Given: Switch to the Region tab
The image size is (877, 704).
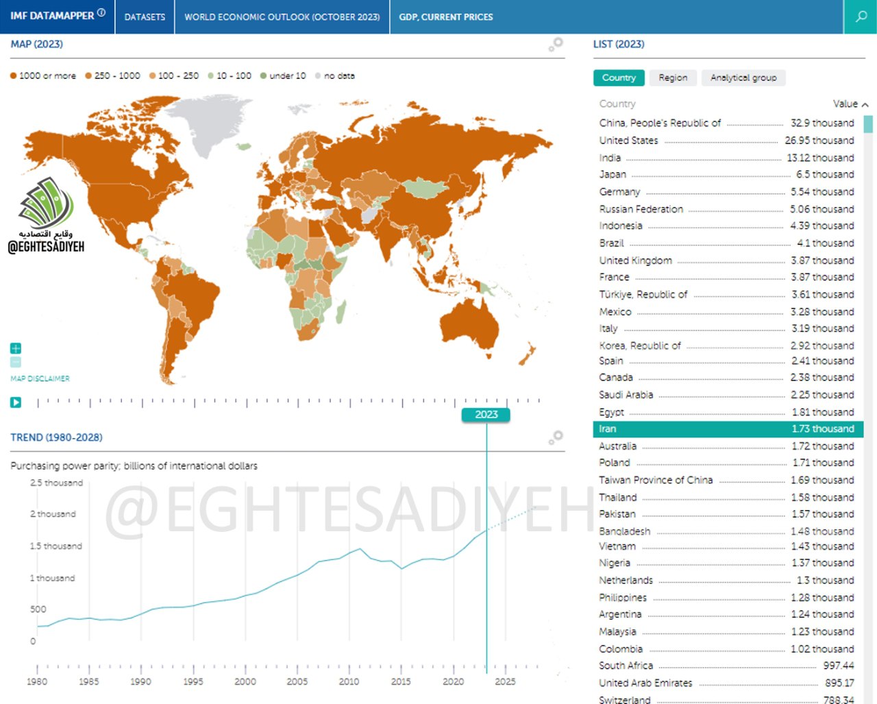Looking at the screenshot, I should [672, 77].
